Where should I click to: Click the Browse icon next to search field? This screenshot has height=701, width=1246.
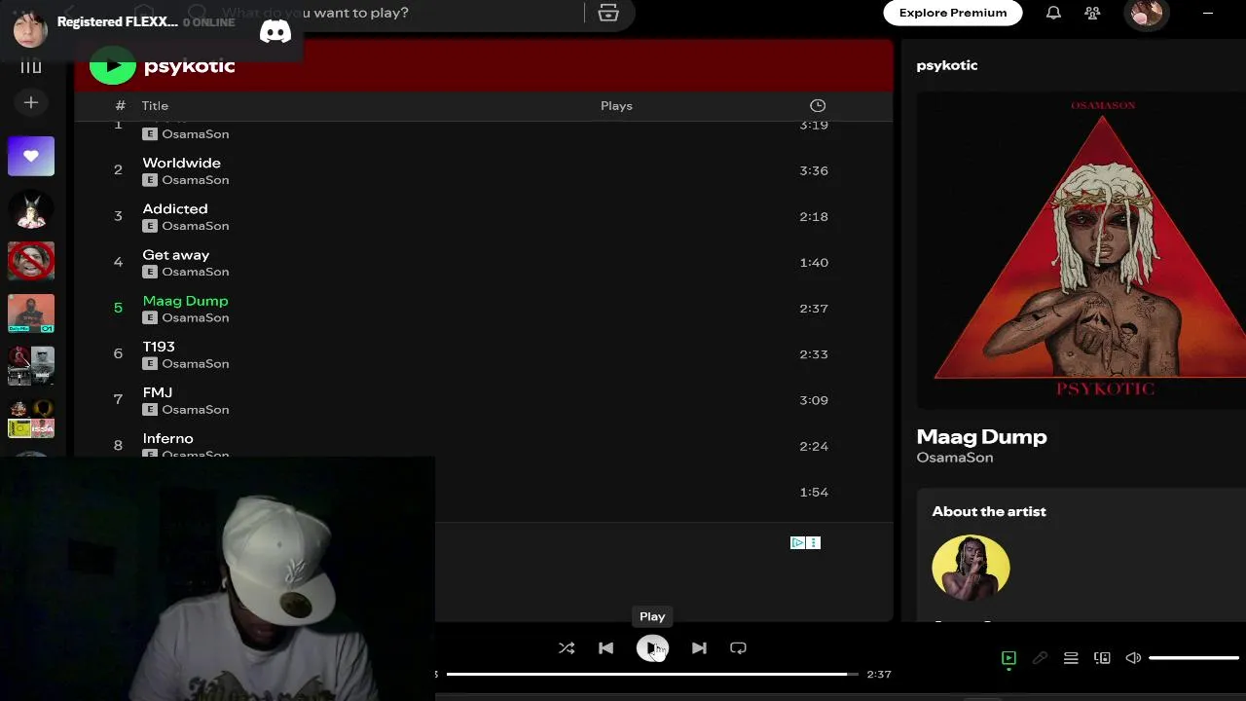608,13
